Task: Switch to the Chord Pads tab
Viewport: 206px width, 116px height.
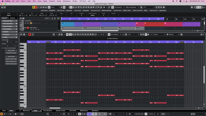Action: click(73, 110)
